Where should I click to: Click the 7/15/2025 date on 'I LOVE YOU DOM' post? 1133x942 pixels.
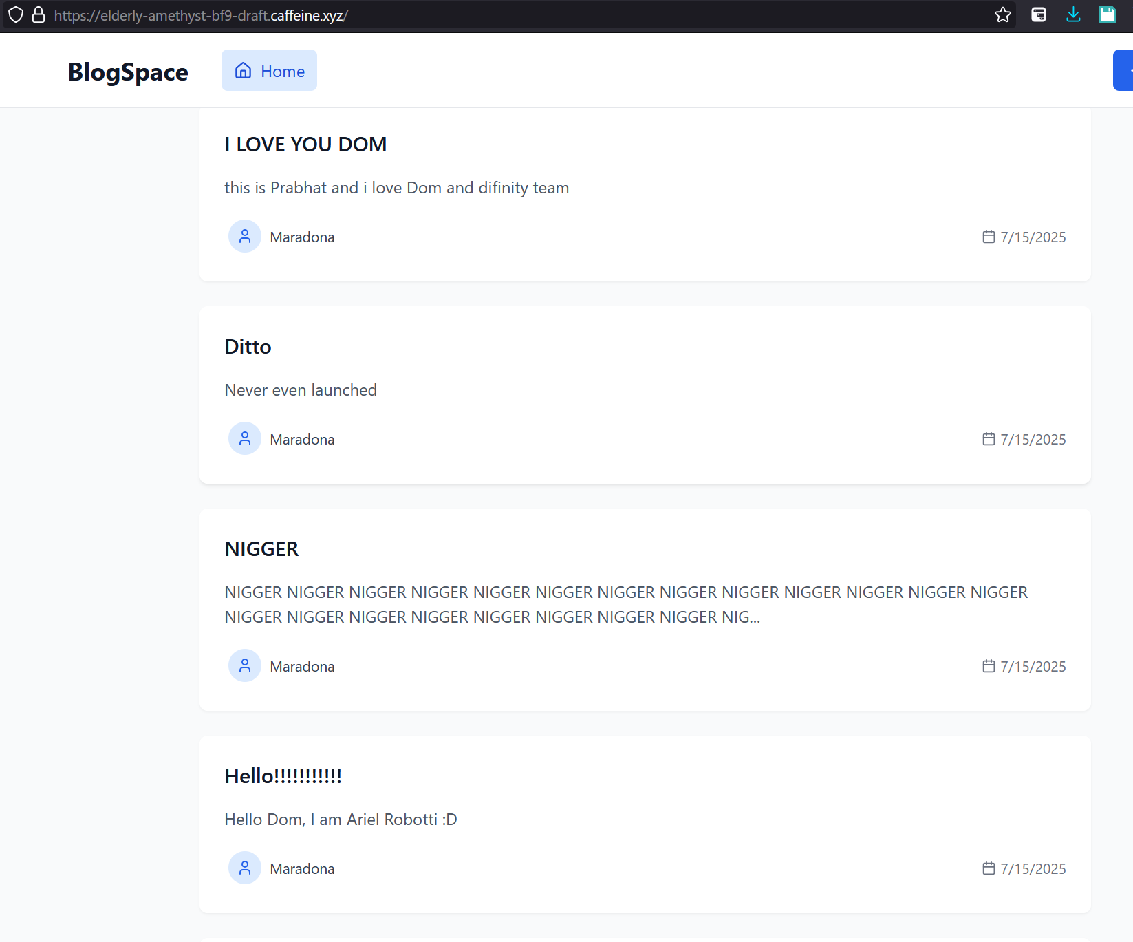coord(1033,237)
